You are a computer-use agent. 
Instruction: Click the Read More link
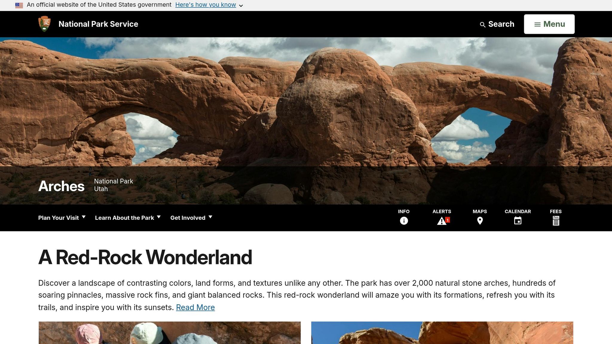(x=195, y=307)
